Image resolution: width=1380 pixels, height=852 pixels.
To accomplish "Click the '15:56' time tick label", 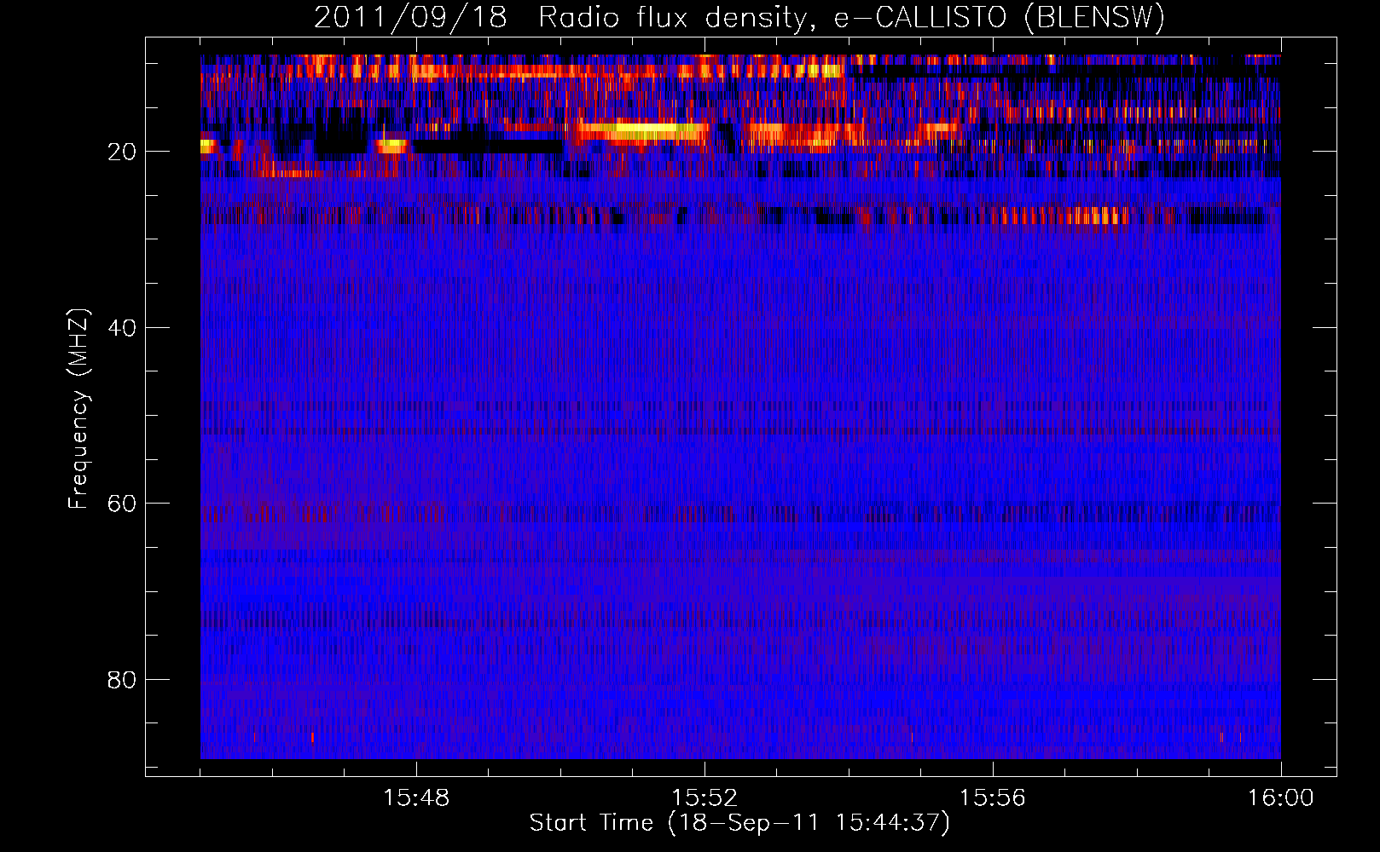I will tap(993, 798).
